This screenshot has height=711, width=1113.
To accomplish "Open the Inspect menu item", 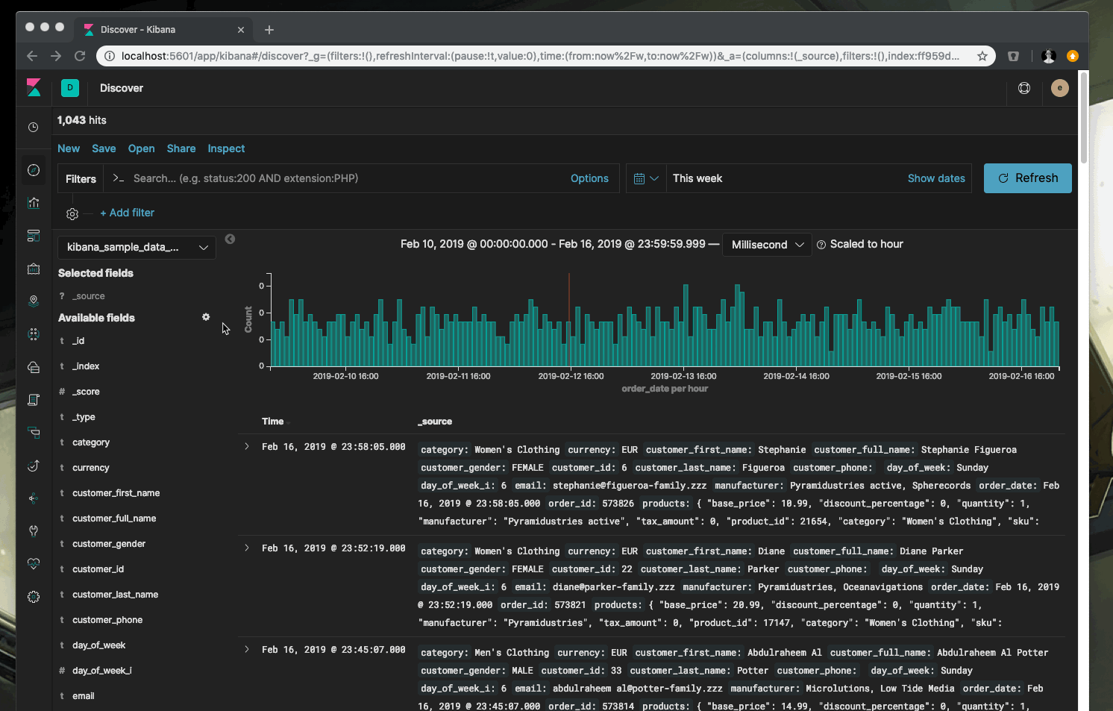I will tap(226, 148).
